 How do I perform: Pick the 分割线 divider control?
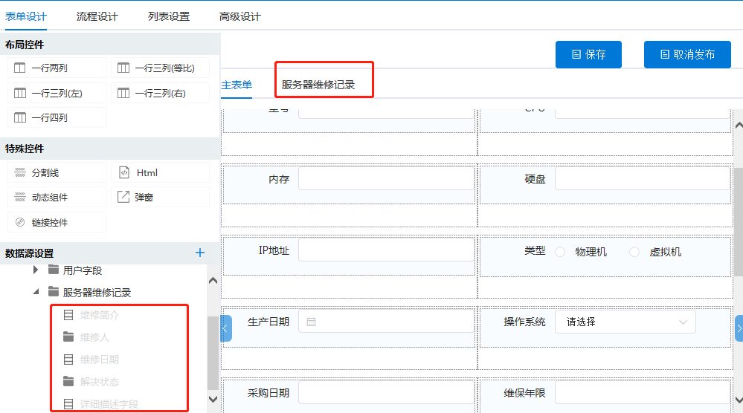(x=57, y=172)
